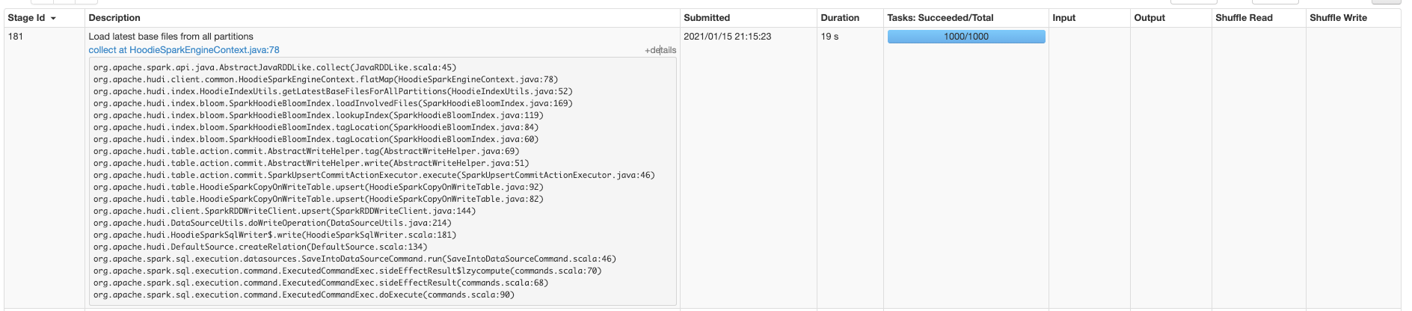The height and width of the screenshot is (311, 1412).
Task: Click the submitted time 2021/01/15 21:15:23
Action: coord(728,37)
